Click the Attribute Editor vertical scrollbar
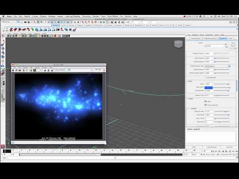 click(237, 86)
